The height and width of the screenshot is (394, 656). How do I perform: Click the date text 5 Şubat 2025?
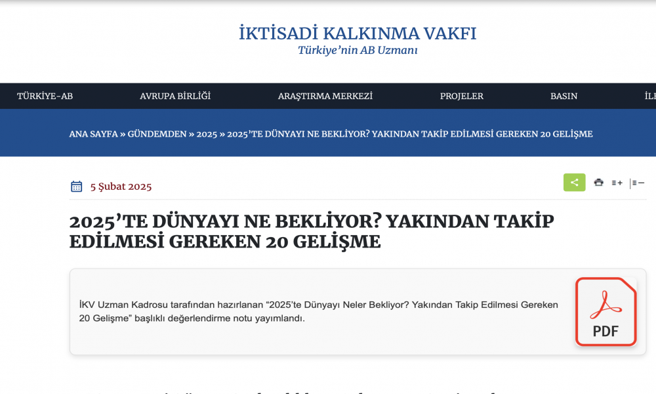coord(121,186)
